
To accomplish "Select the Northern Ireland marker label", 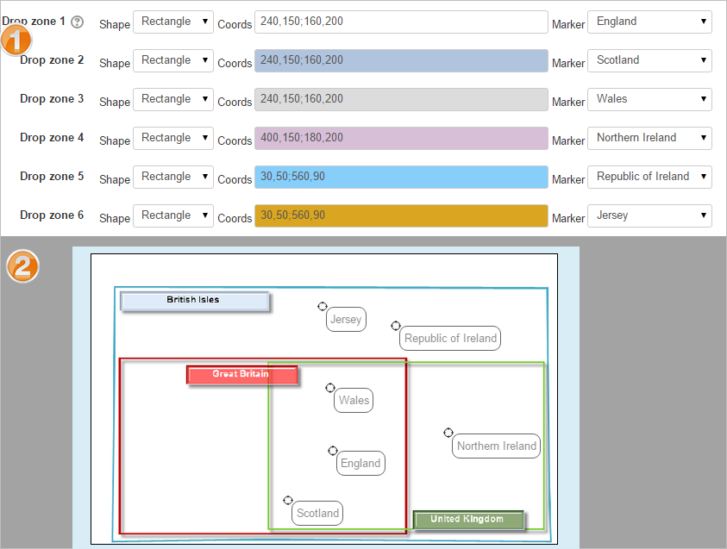I will pyautogui.click(x=497, y=446).
